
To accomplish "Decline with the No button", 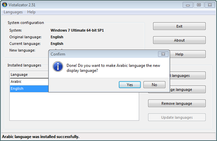I will pos(154,84).
